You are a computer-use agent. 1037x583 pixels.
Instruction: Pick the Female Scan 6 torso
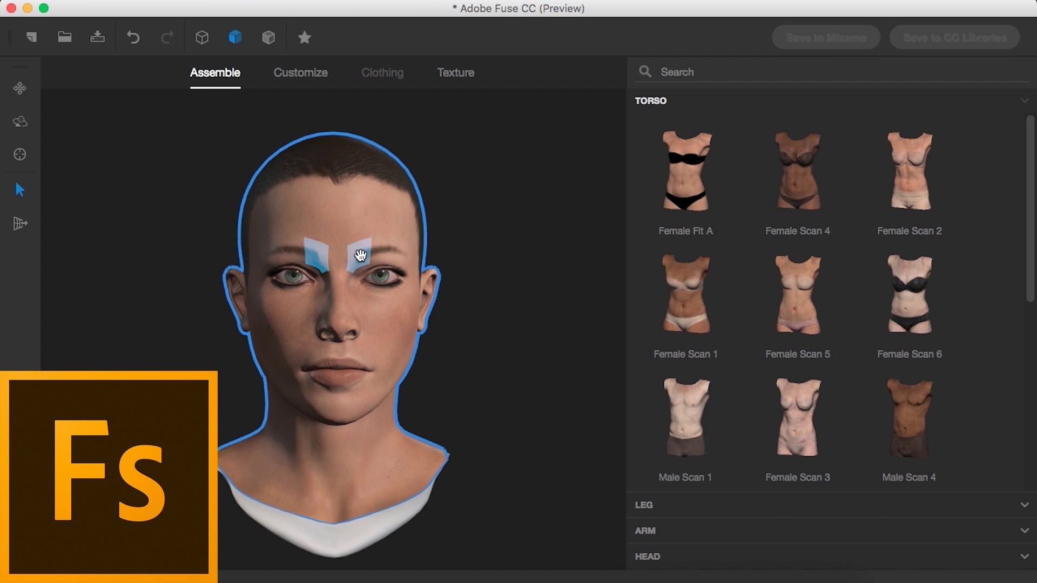910,307
